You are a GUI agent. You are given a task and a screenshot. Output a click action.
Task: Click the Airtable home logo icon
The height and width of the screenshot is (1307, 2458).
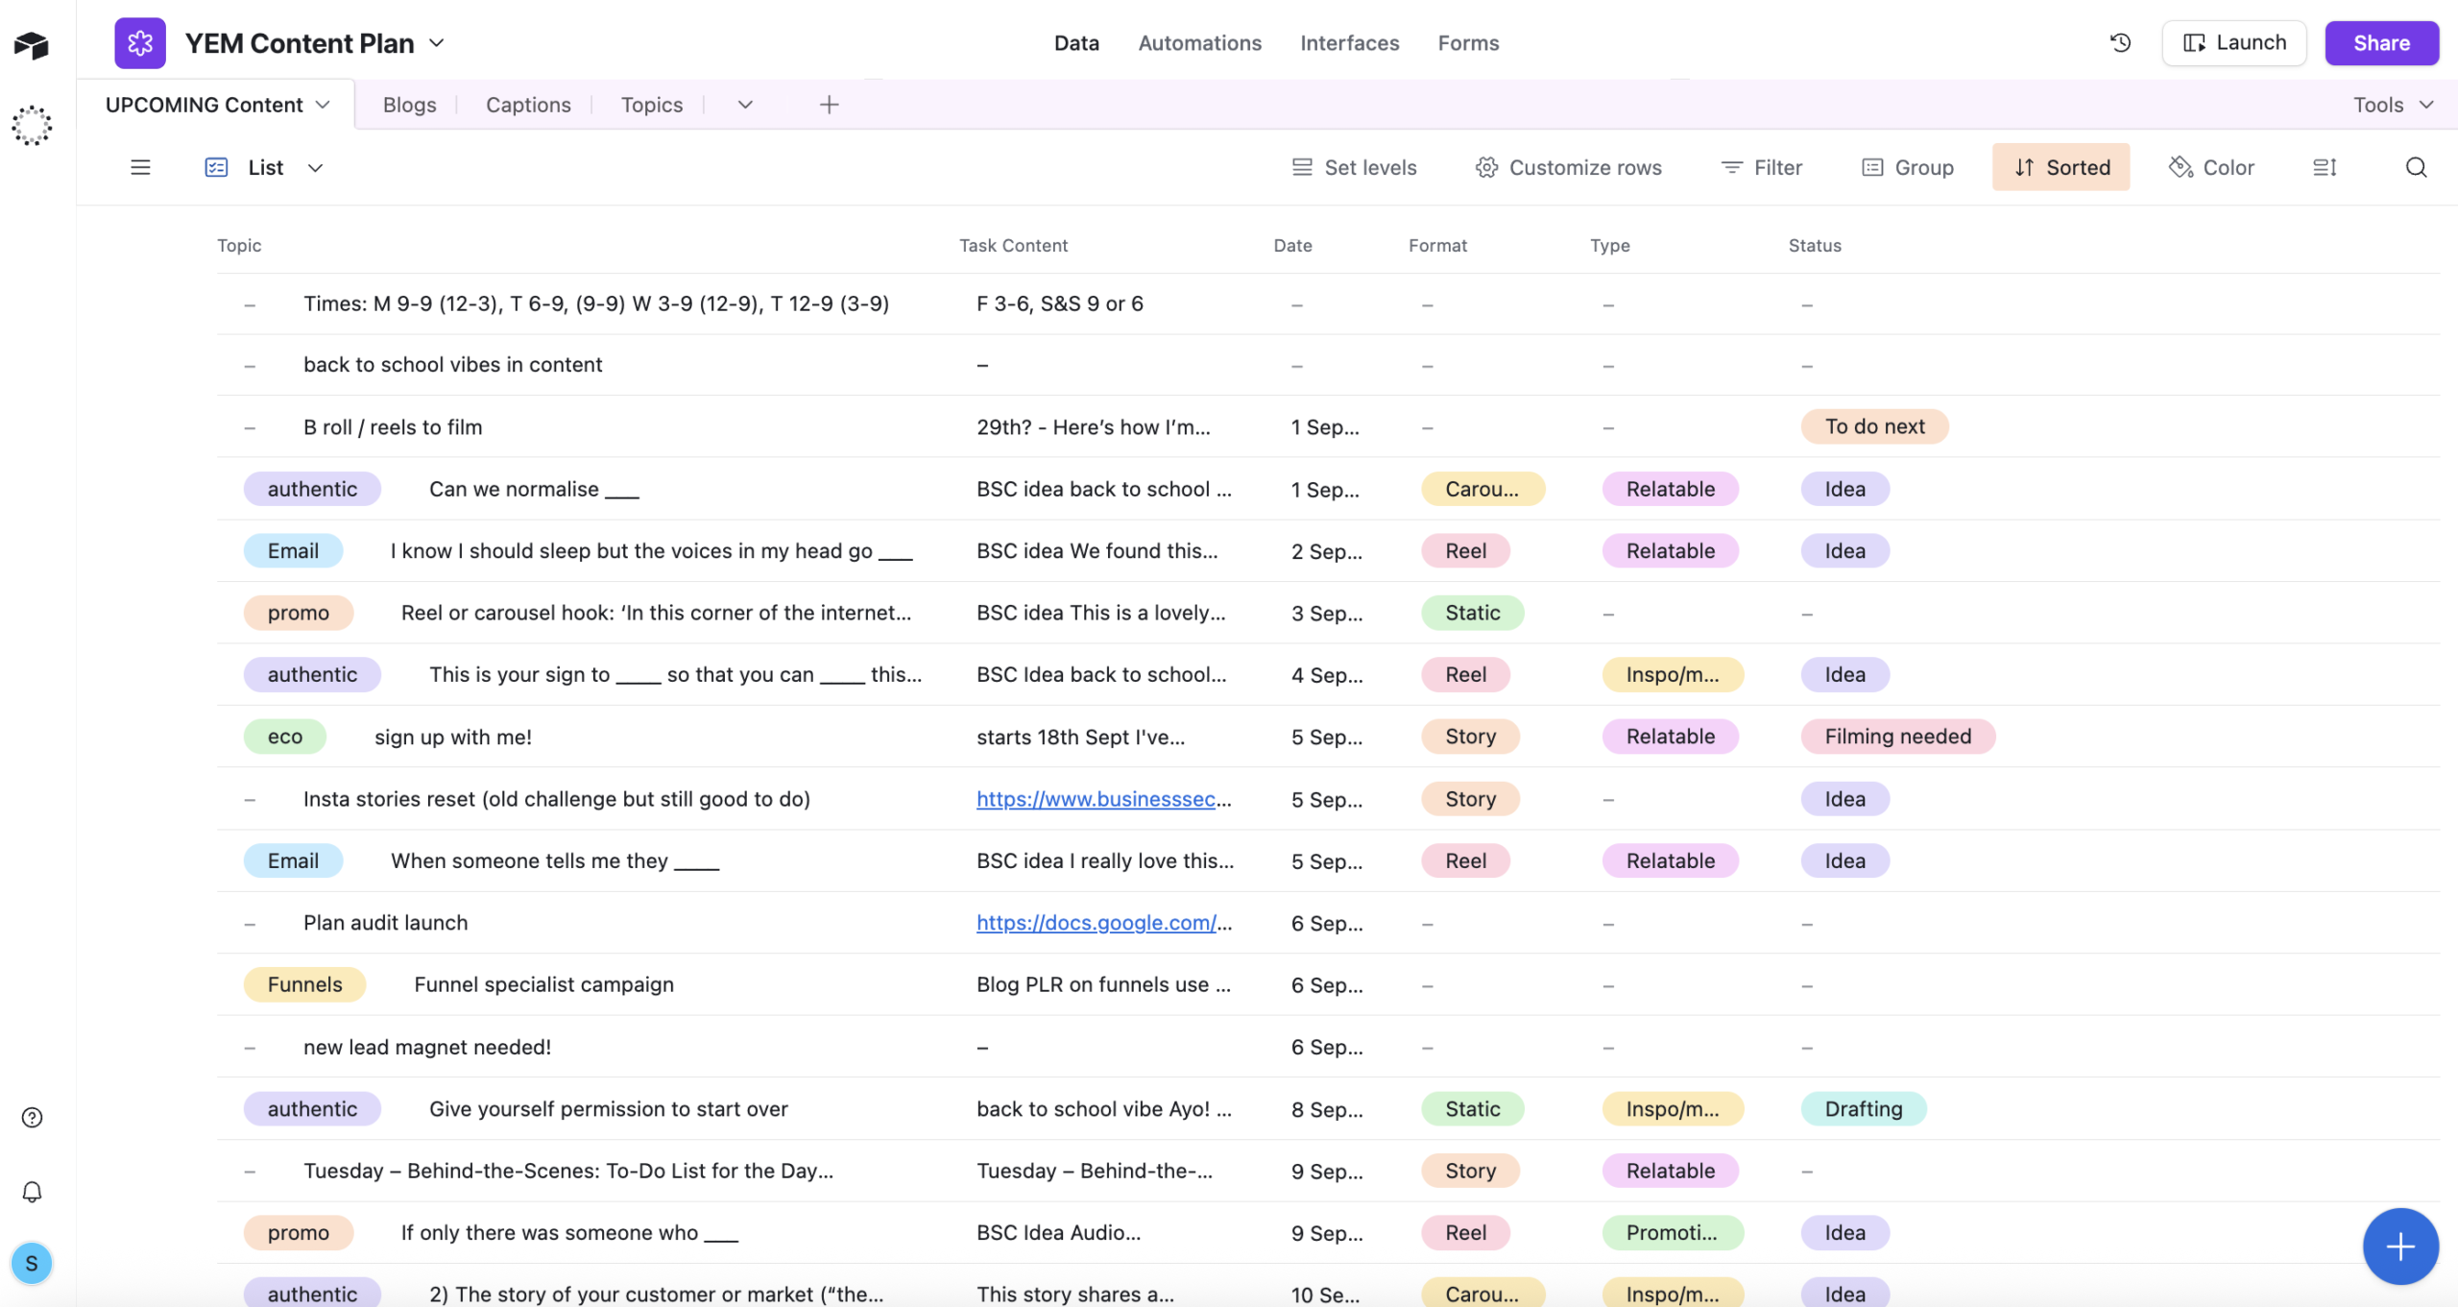pos(32,44)
